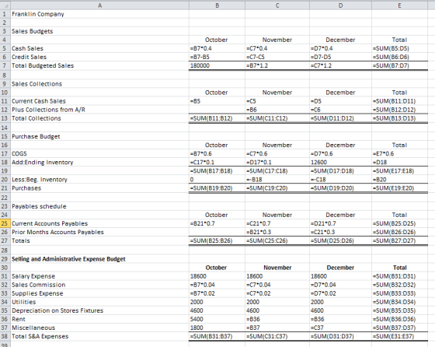This screenshot has width=435, height=347.
Task: Click the formula =B7*0.4
Action: pyautogui.click(x=217, y=48)
